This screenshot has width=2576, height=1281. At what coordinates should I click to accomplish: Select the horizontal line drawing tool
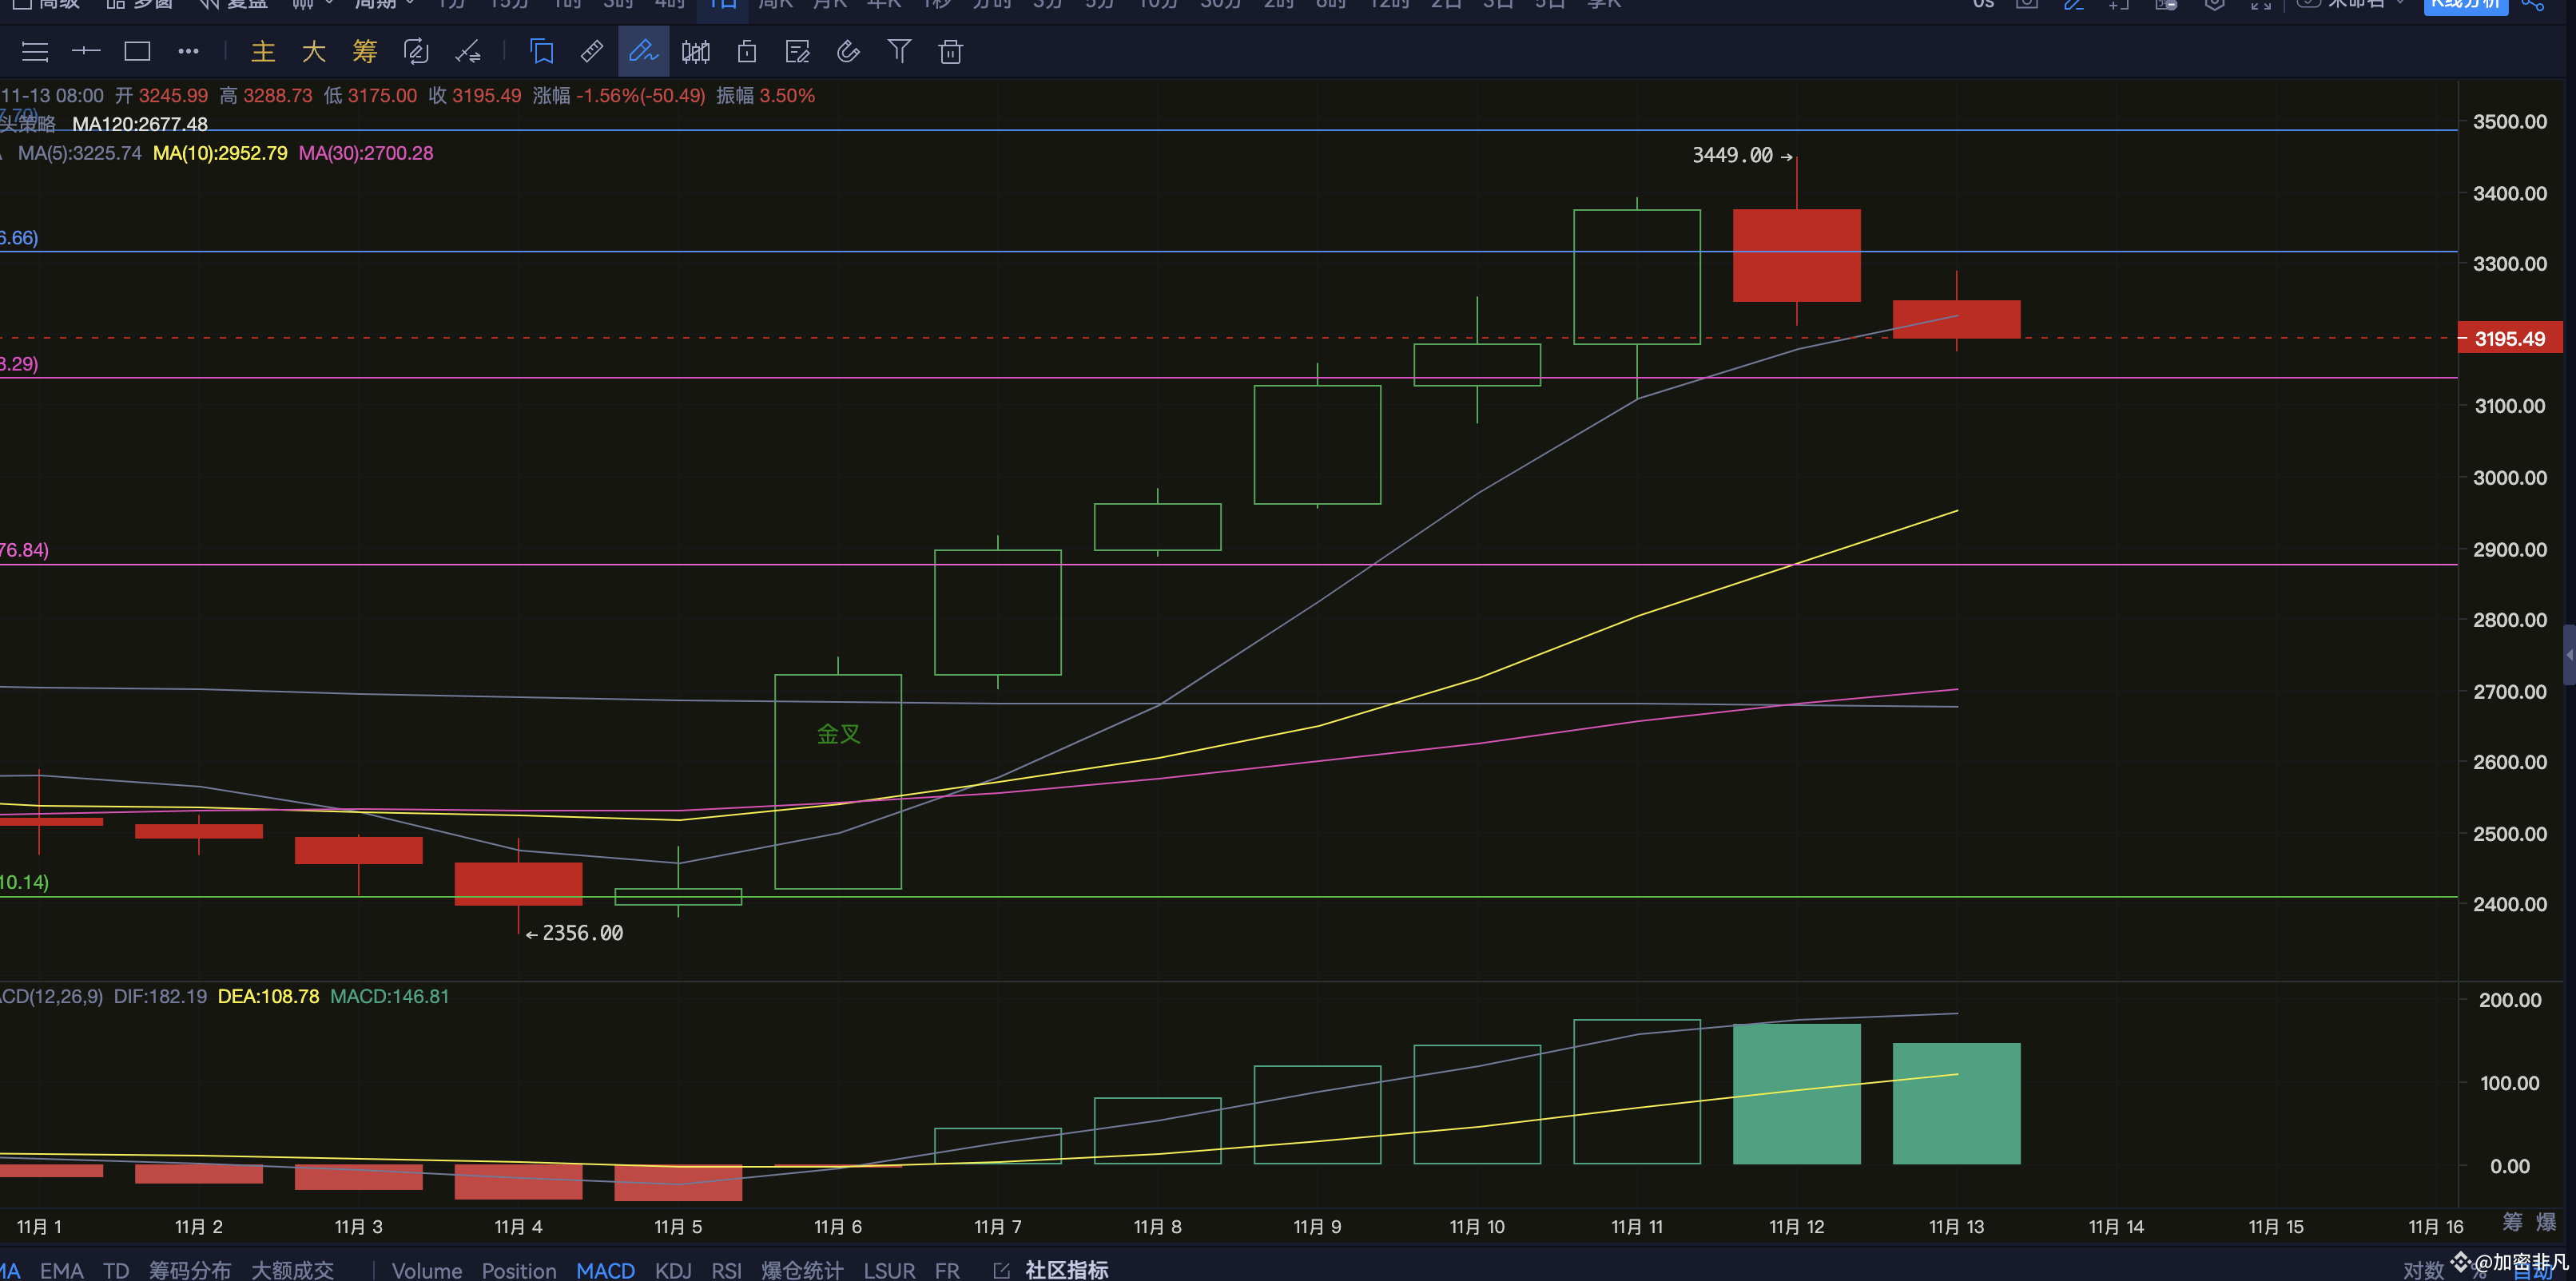click(86, 51)
